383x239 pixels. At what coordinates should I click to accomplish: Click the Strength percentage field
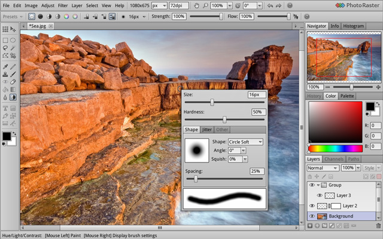pyautogui.click(x=179, y=16)
